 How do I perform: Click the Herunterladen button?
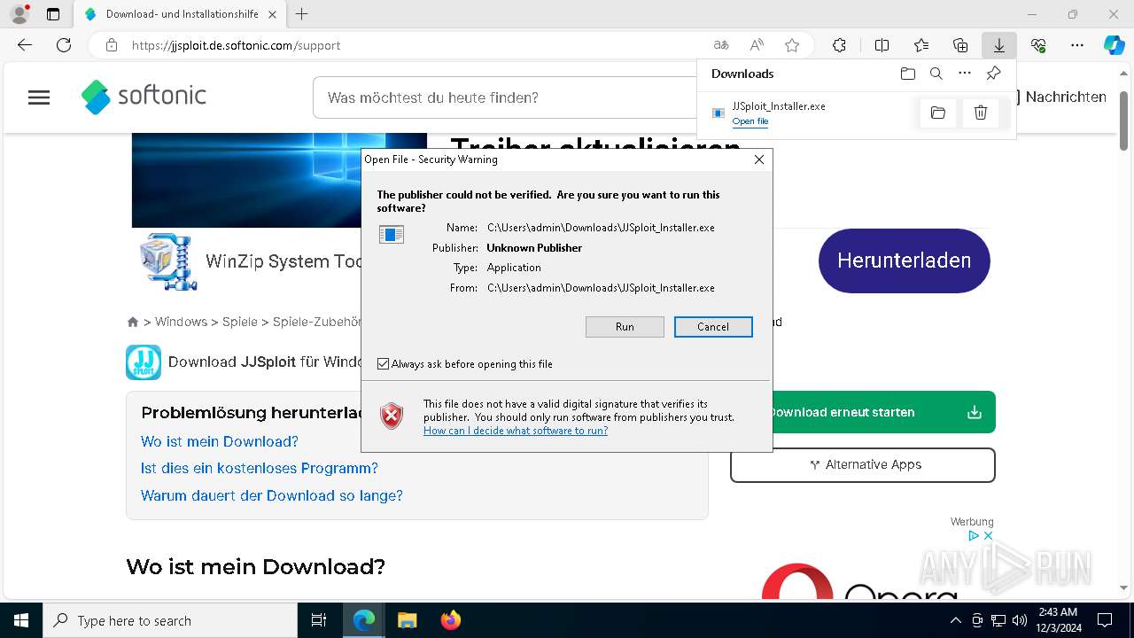[x=904, y=261]
